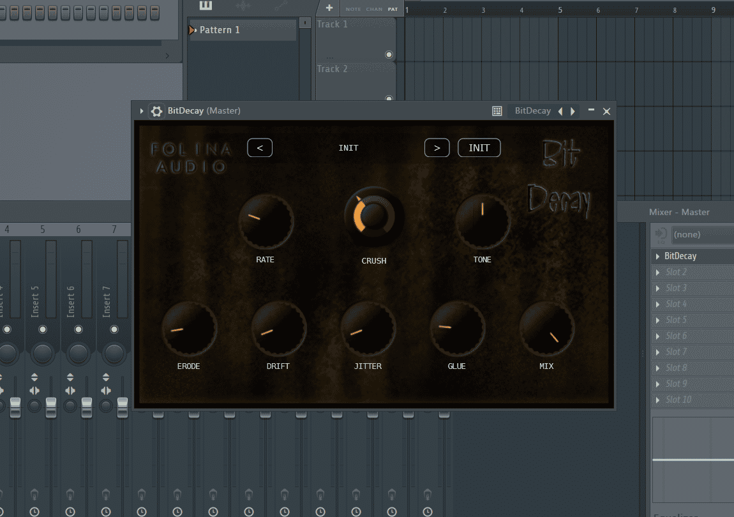Screen dimensions: 734x517
Task: Open Slot 6 arrow menu
Action: click(657, 336)
